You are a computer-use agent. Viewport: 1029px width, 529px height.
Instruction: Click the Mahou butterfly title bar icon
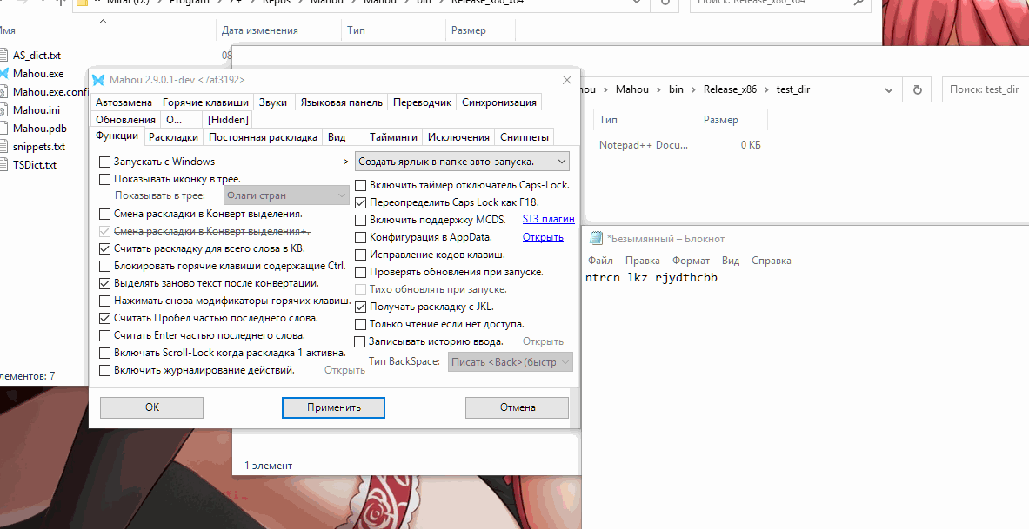98,80
